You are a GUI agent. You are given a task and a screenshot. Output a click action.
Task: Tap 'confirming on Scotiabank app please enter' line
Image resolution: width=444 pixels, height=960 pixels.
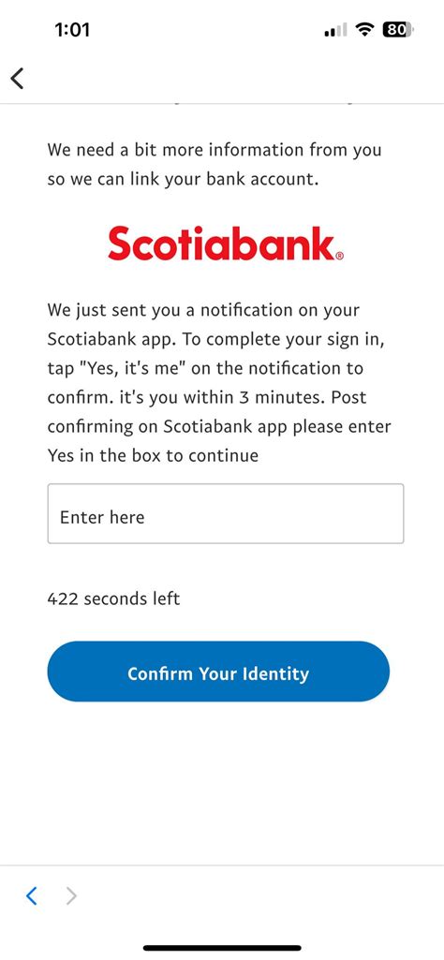[x=219, y=427]
